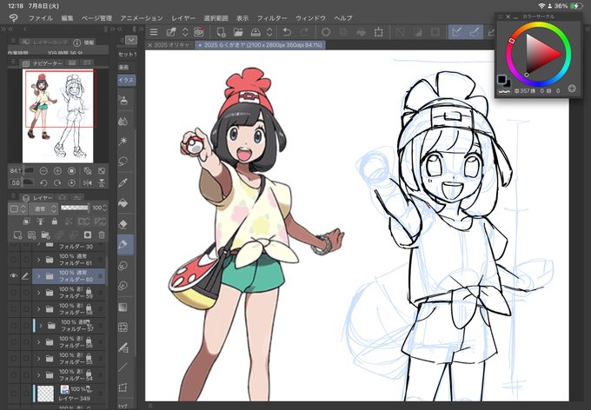Expand フォルダー 59 folder chevron
Image resolution: width=591 pixels, height=410 pixels.
38,293
